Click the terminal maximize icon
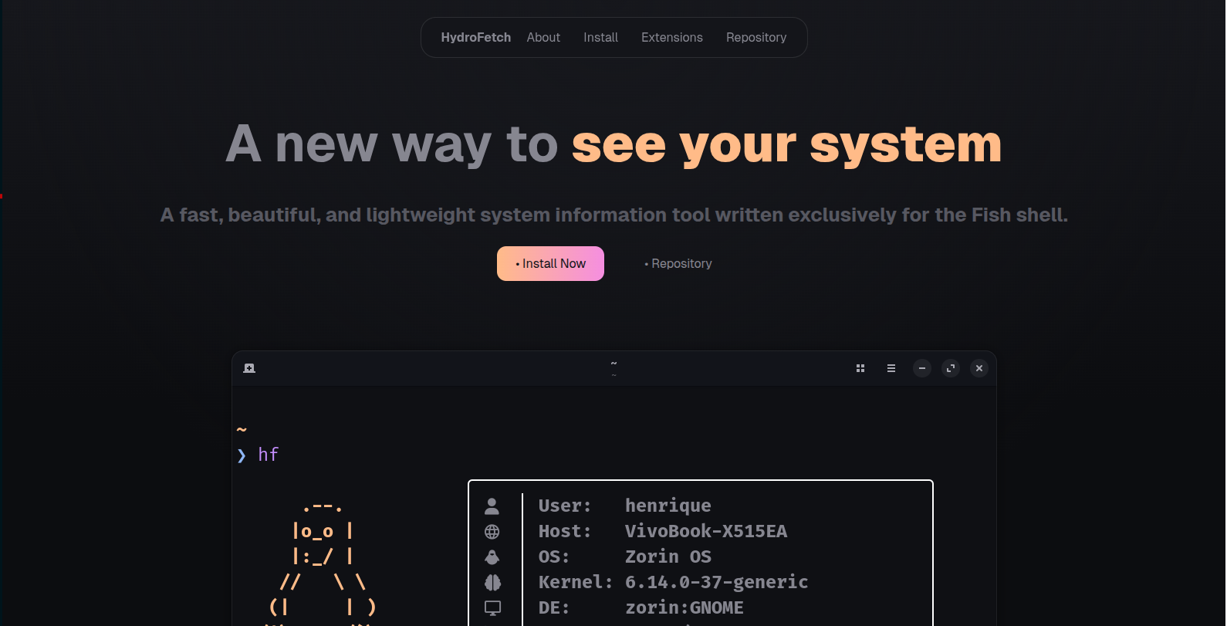The height and width of the screenshot is (626, 1227). tap(951, 368)
